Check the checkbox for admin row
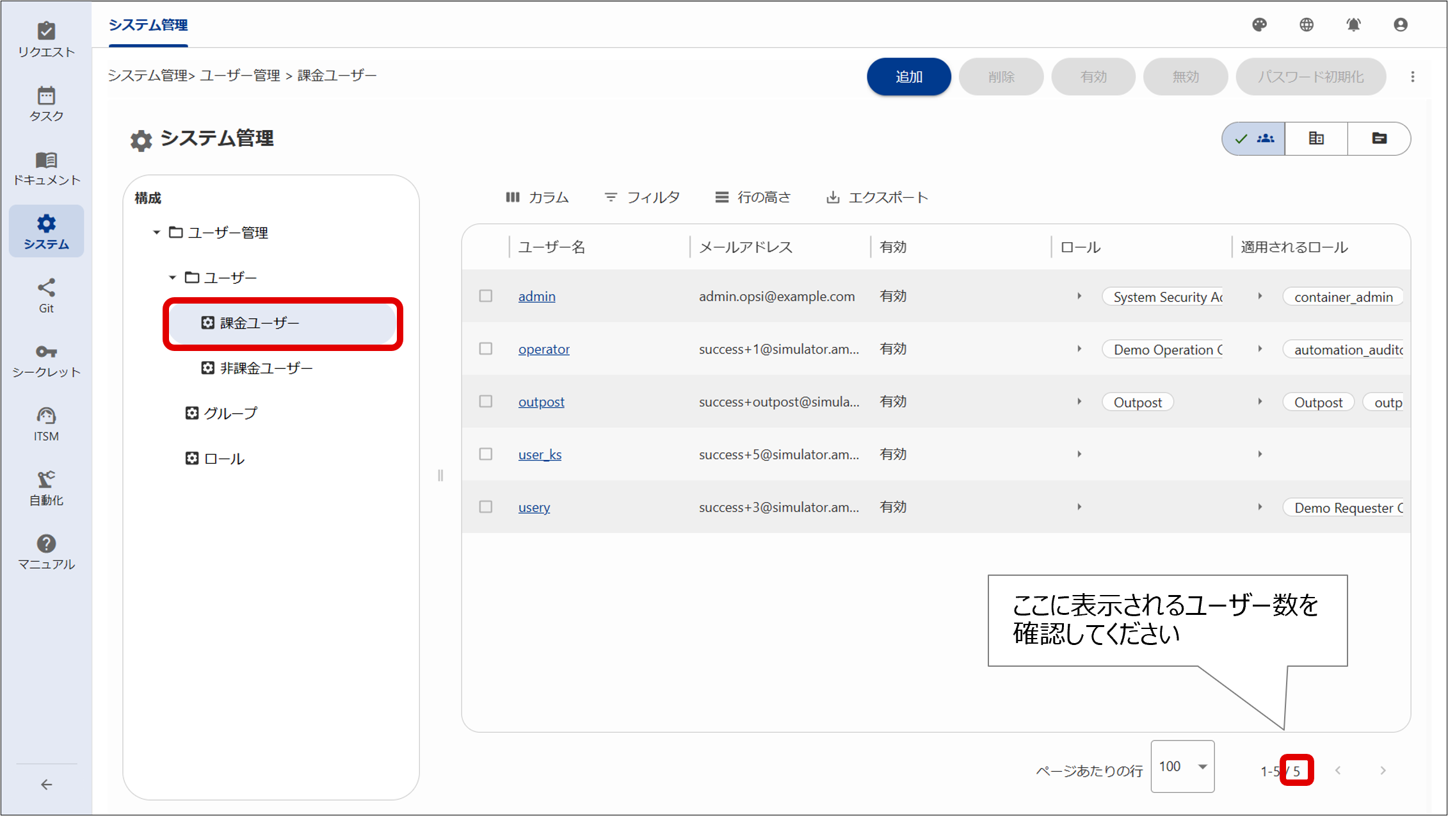The height and width of the screenshot is (816, 1448). click(486, 296)
